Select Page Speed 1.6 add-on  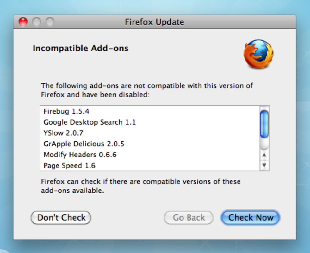click(69, 166)
